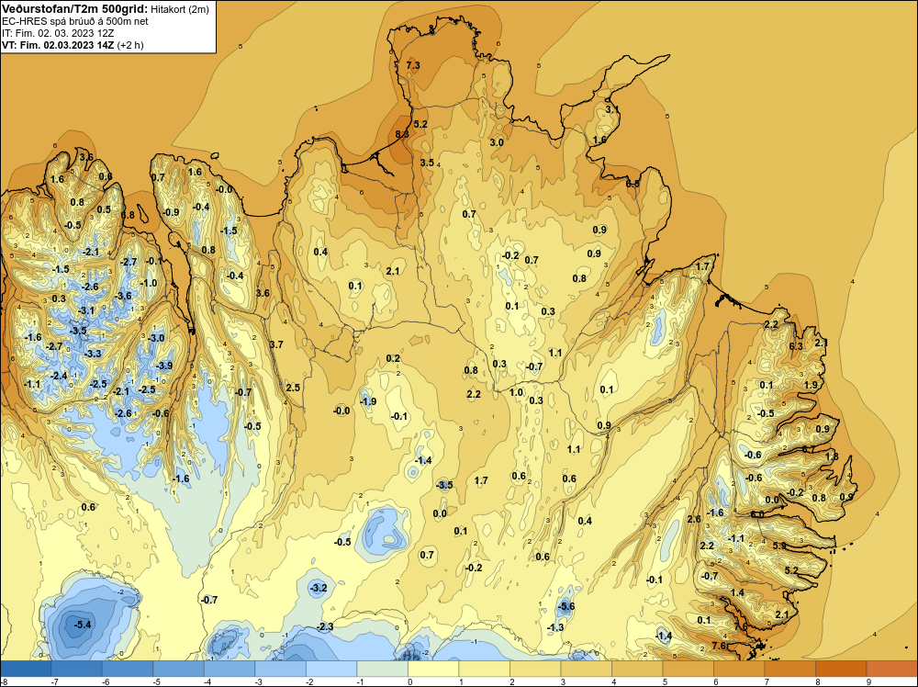Image resolution: width=918 pixels, height=687 pixels.
Task: Click the temperature value 5.9
Action: click(x=779, y=546)
